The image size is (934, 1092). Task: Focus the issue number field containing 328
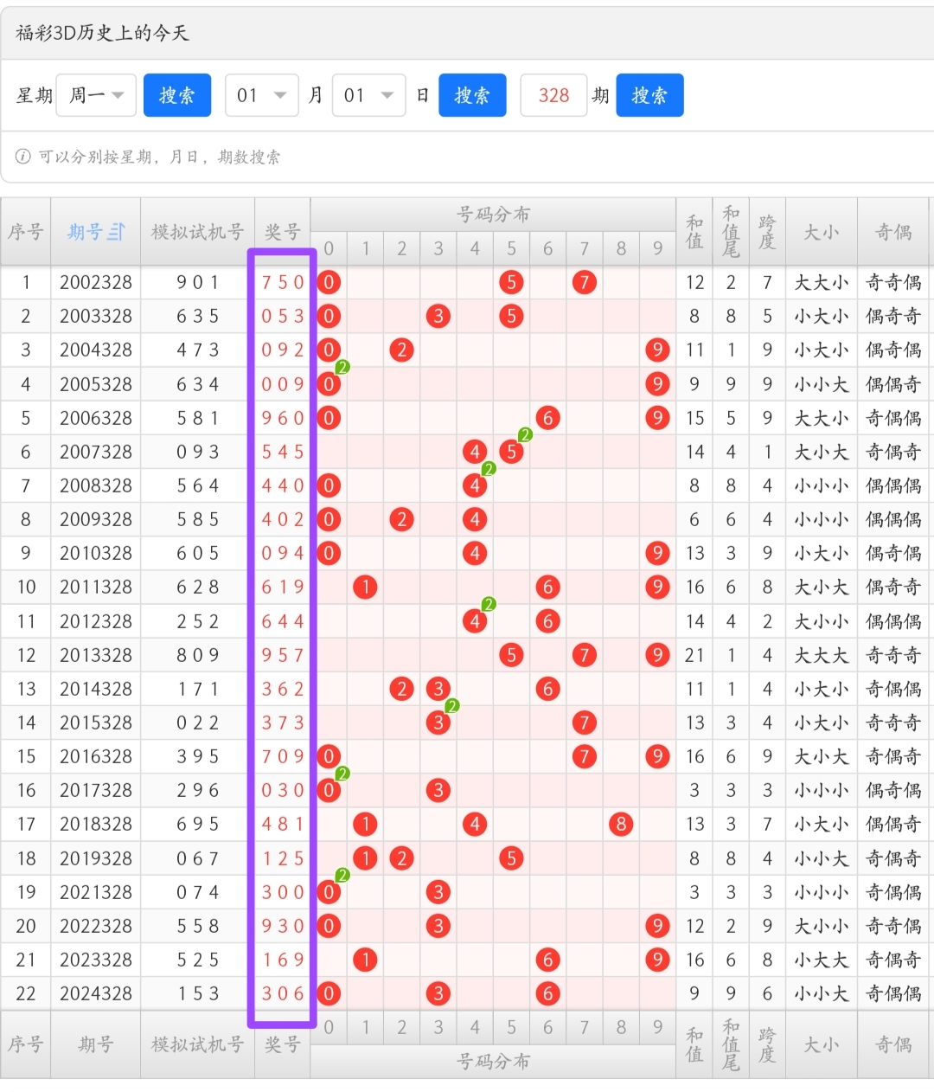(x=553, y=95)
